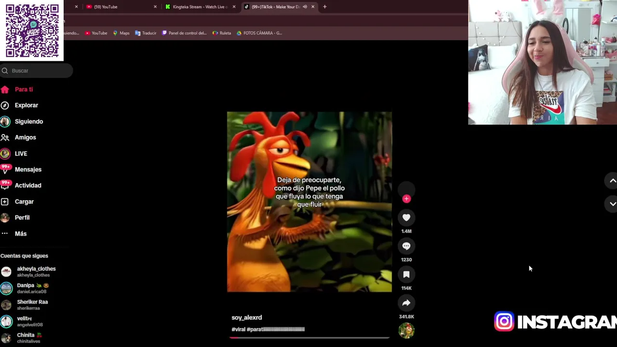Save video with bookmark icon
This screenshot has width=617, height=347.
(406, 274)
